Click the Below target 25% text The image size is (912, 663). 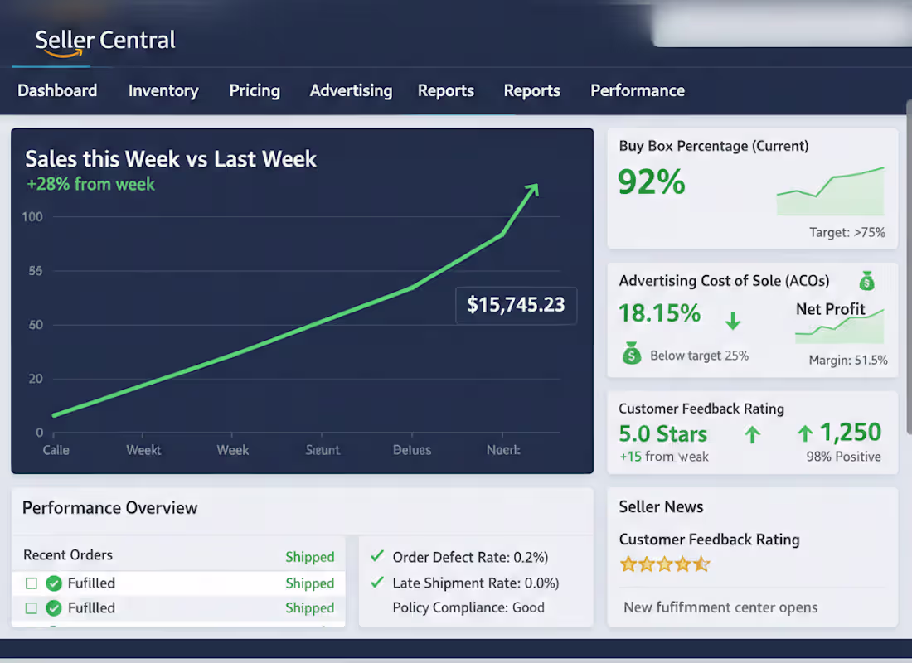[x=699, y=356]
